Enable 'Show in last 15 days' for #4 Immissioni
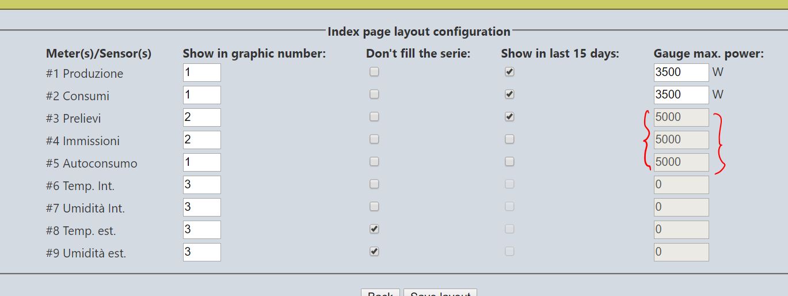Screen dimensions: 788x296 pyautogui.click(x=509, y=139)
